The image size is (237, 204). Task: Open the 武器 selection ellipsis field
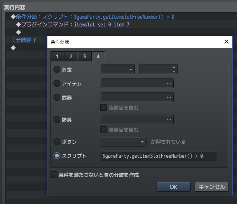point(137,98)
